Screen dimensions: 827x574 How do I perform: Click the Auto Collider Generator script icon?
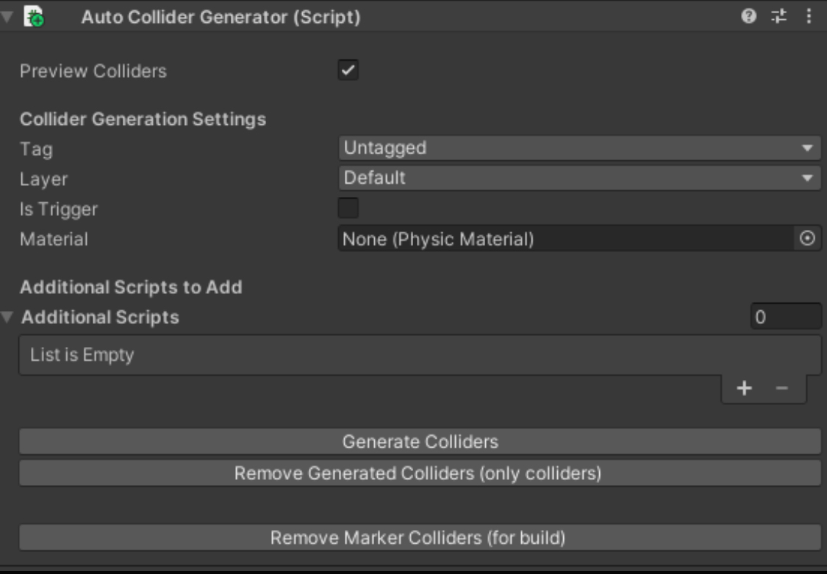click(35, 17)
